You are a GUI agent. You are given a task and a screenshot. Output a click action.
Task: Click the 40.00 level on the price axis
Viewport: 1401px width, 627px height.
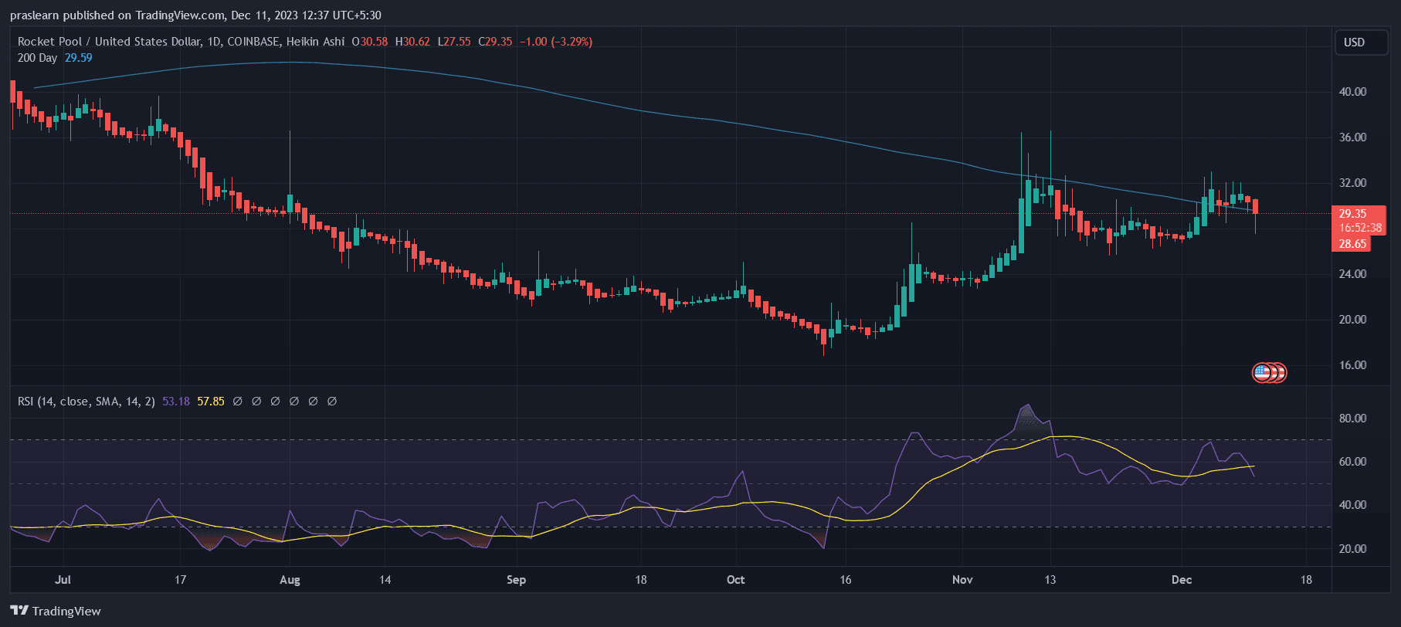coord(1352,92)
